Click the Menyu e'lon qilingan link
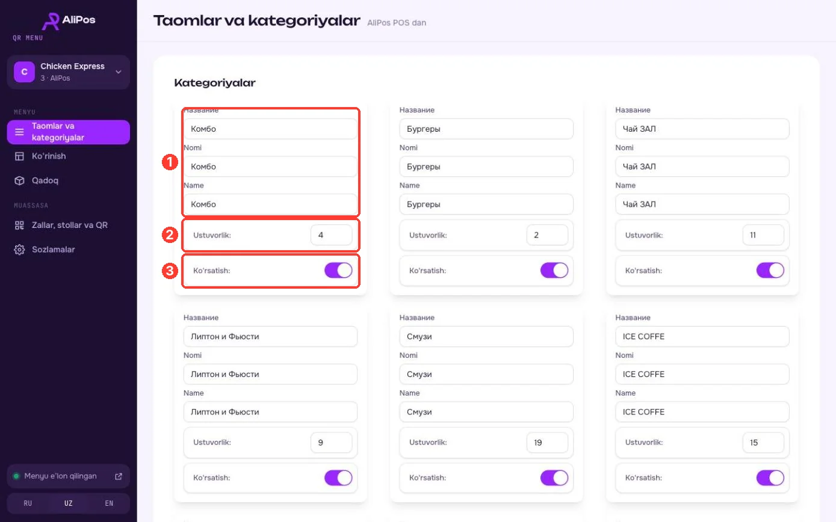 coord(69,476)
